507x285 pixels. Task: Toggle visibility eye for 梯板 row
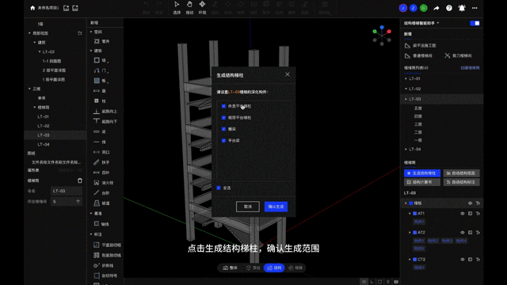[x=470, y=203]
